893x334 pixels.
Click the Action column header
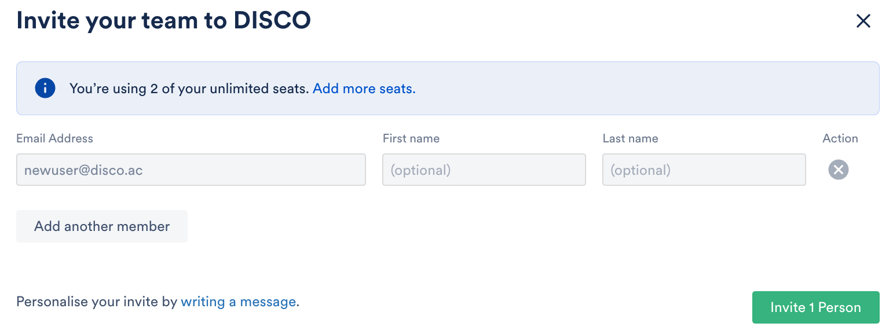[840, 138]
